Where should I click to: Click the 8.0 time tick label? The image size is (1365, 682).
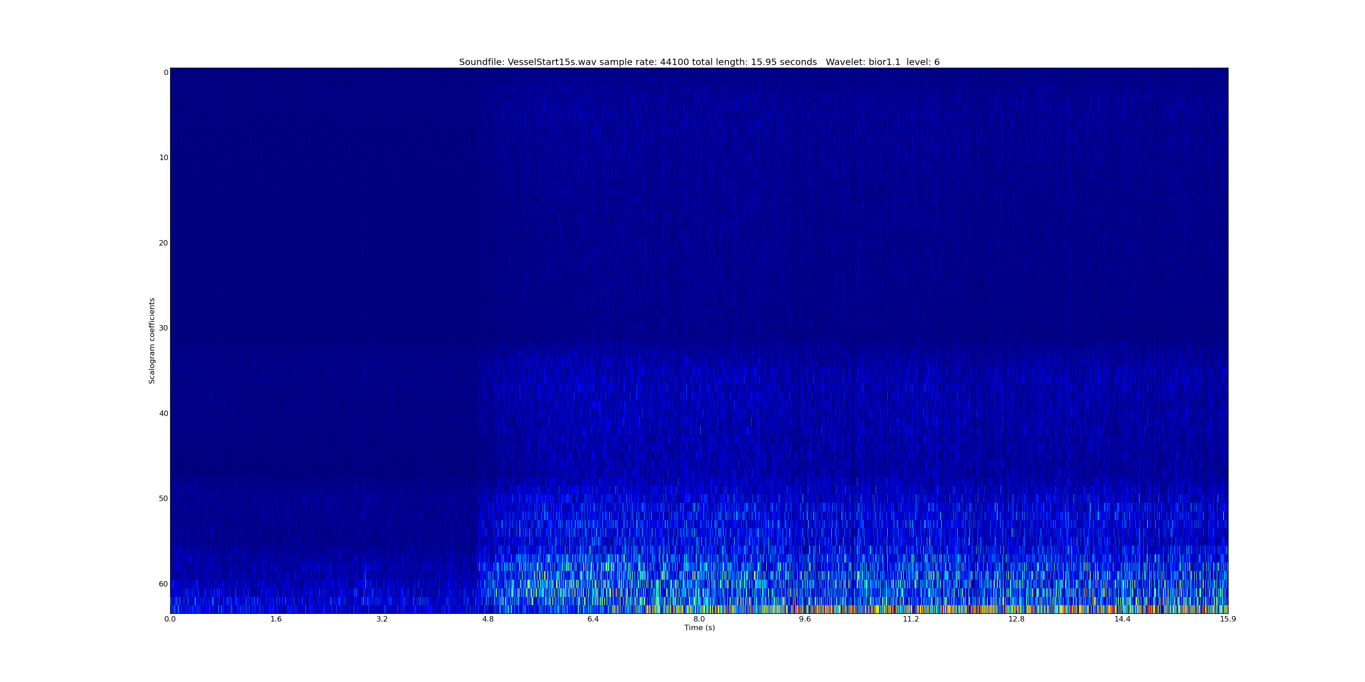(x=699, y=619)
